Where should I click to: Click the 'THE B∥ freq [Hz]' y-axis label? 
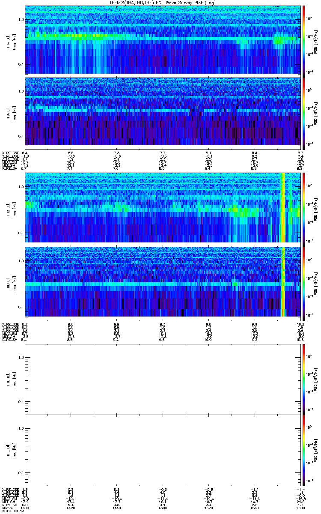point(11,450)
